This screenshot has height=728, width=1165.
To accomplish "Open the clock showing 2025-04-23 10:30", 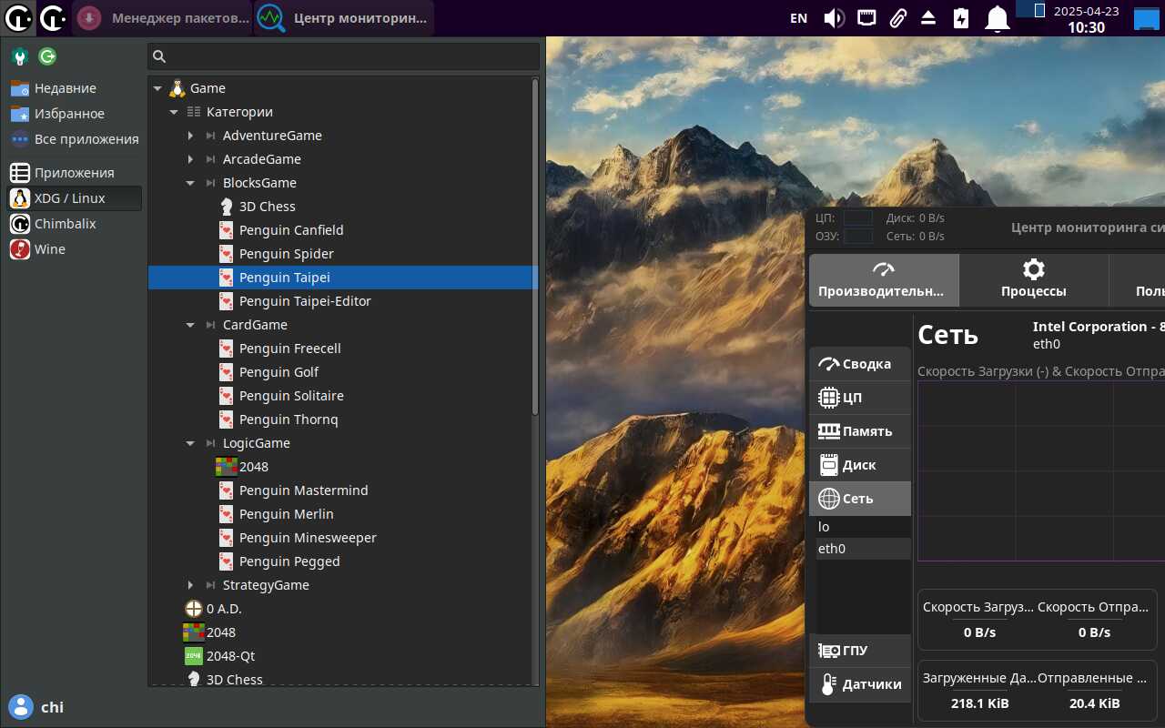I will point(1086,19).
